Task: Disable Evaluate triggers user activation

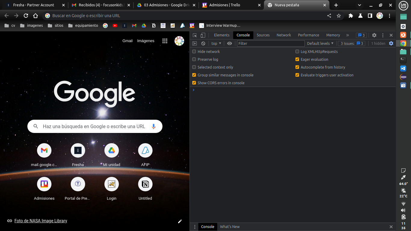Action: (x=297, y=75)
